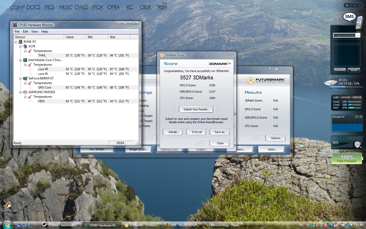The width and height of the screenshot is (366, 229).
Task: Click the Max column header
Action: (119, 37)
